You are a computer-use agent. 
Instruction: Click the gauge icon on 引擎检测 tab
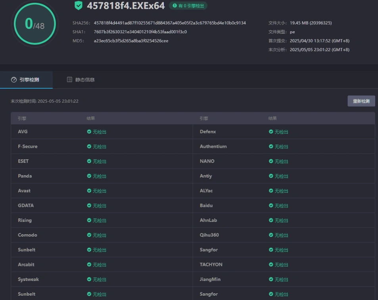[14, 80]
